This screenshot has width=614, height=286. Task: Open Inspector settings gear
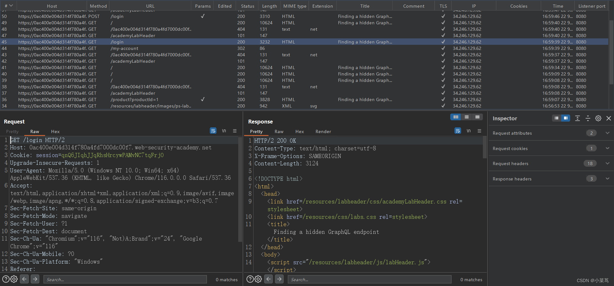pyautogui.click(x=598, y=118)
